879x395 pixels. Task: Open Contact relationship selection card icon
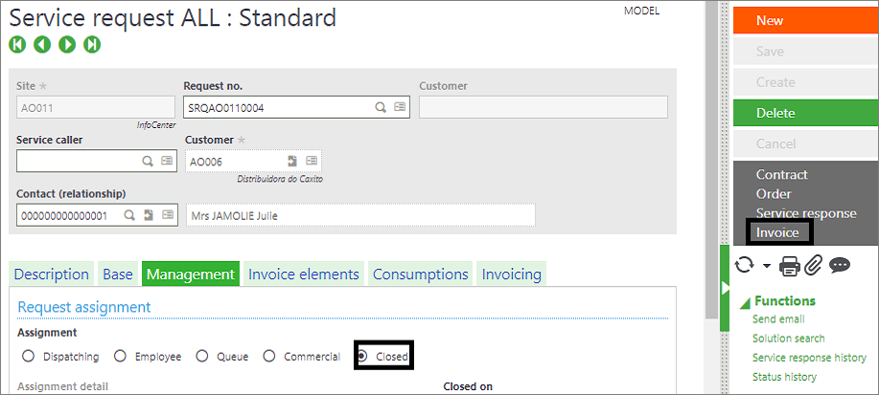[168, 215]
